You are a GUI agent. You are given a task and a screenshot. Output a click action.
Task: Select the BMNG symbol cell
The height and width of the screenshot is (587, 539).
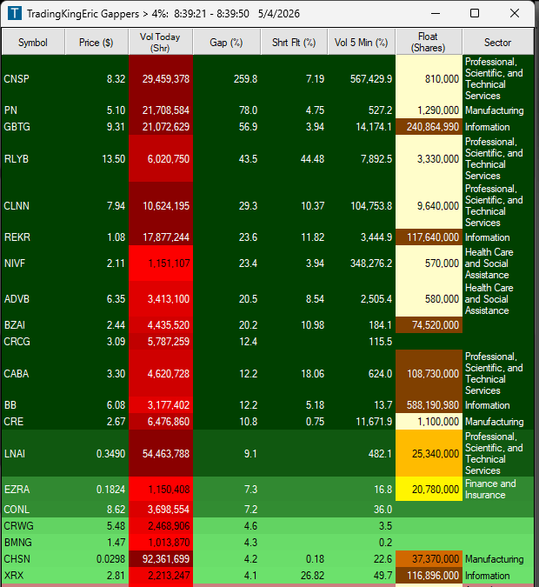coord(33,542)
